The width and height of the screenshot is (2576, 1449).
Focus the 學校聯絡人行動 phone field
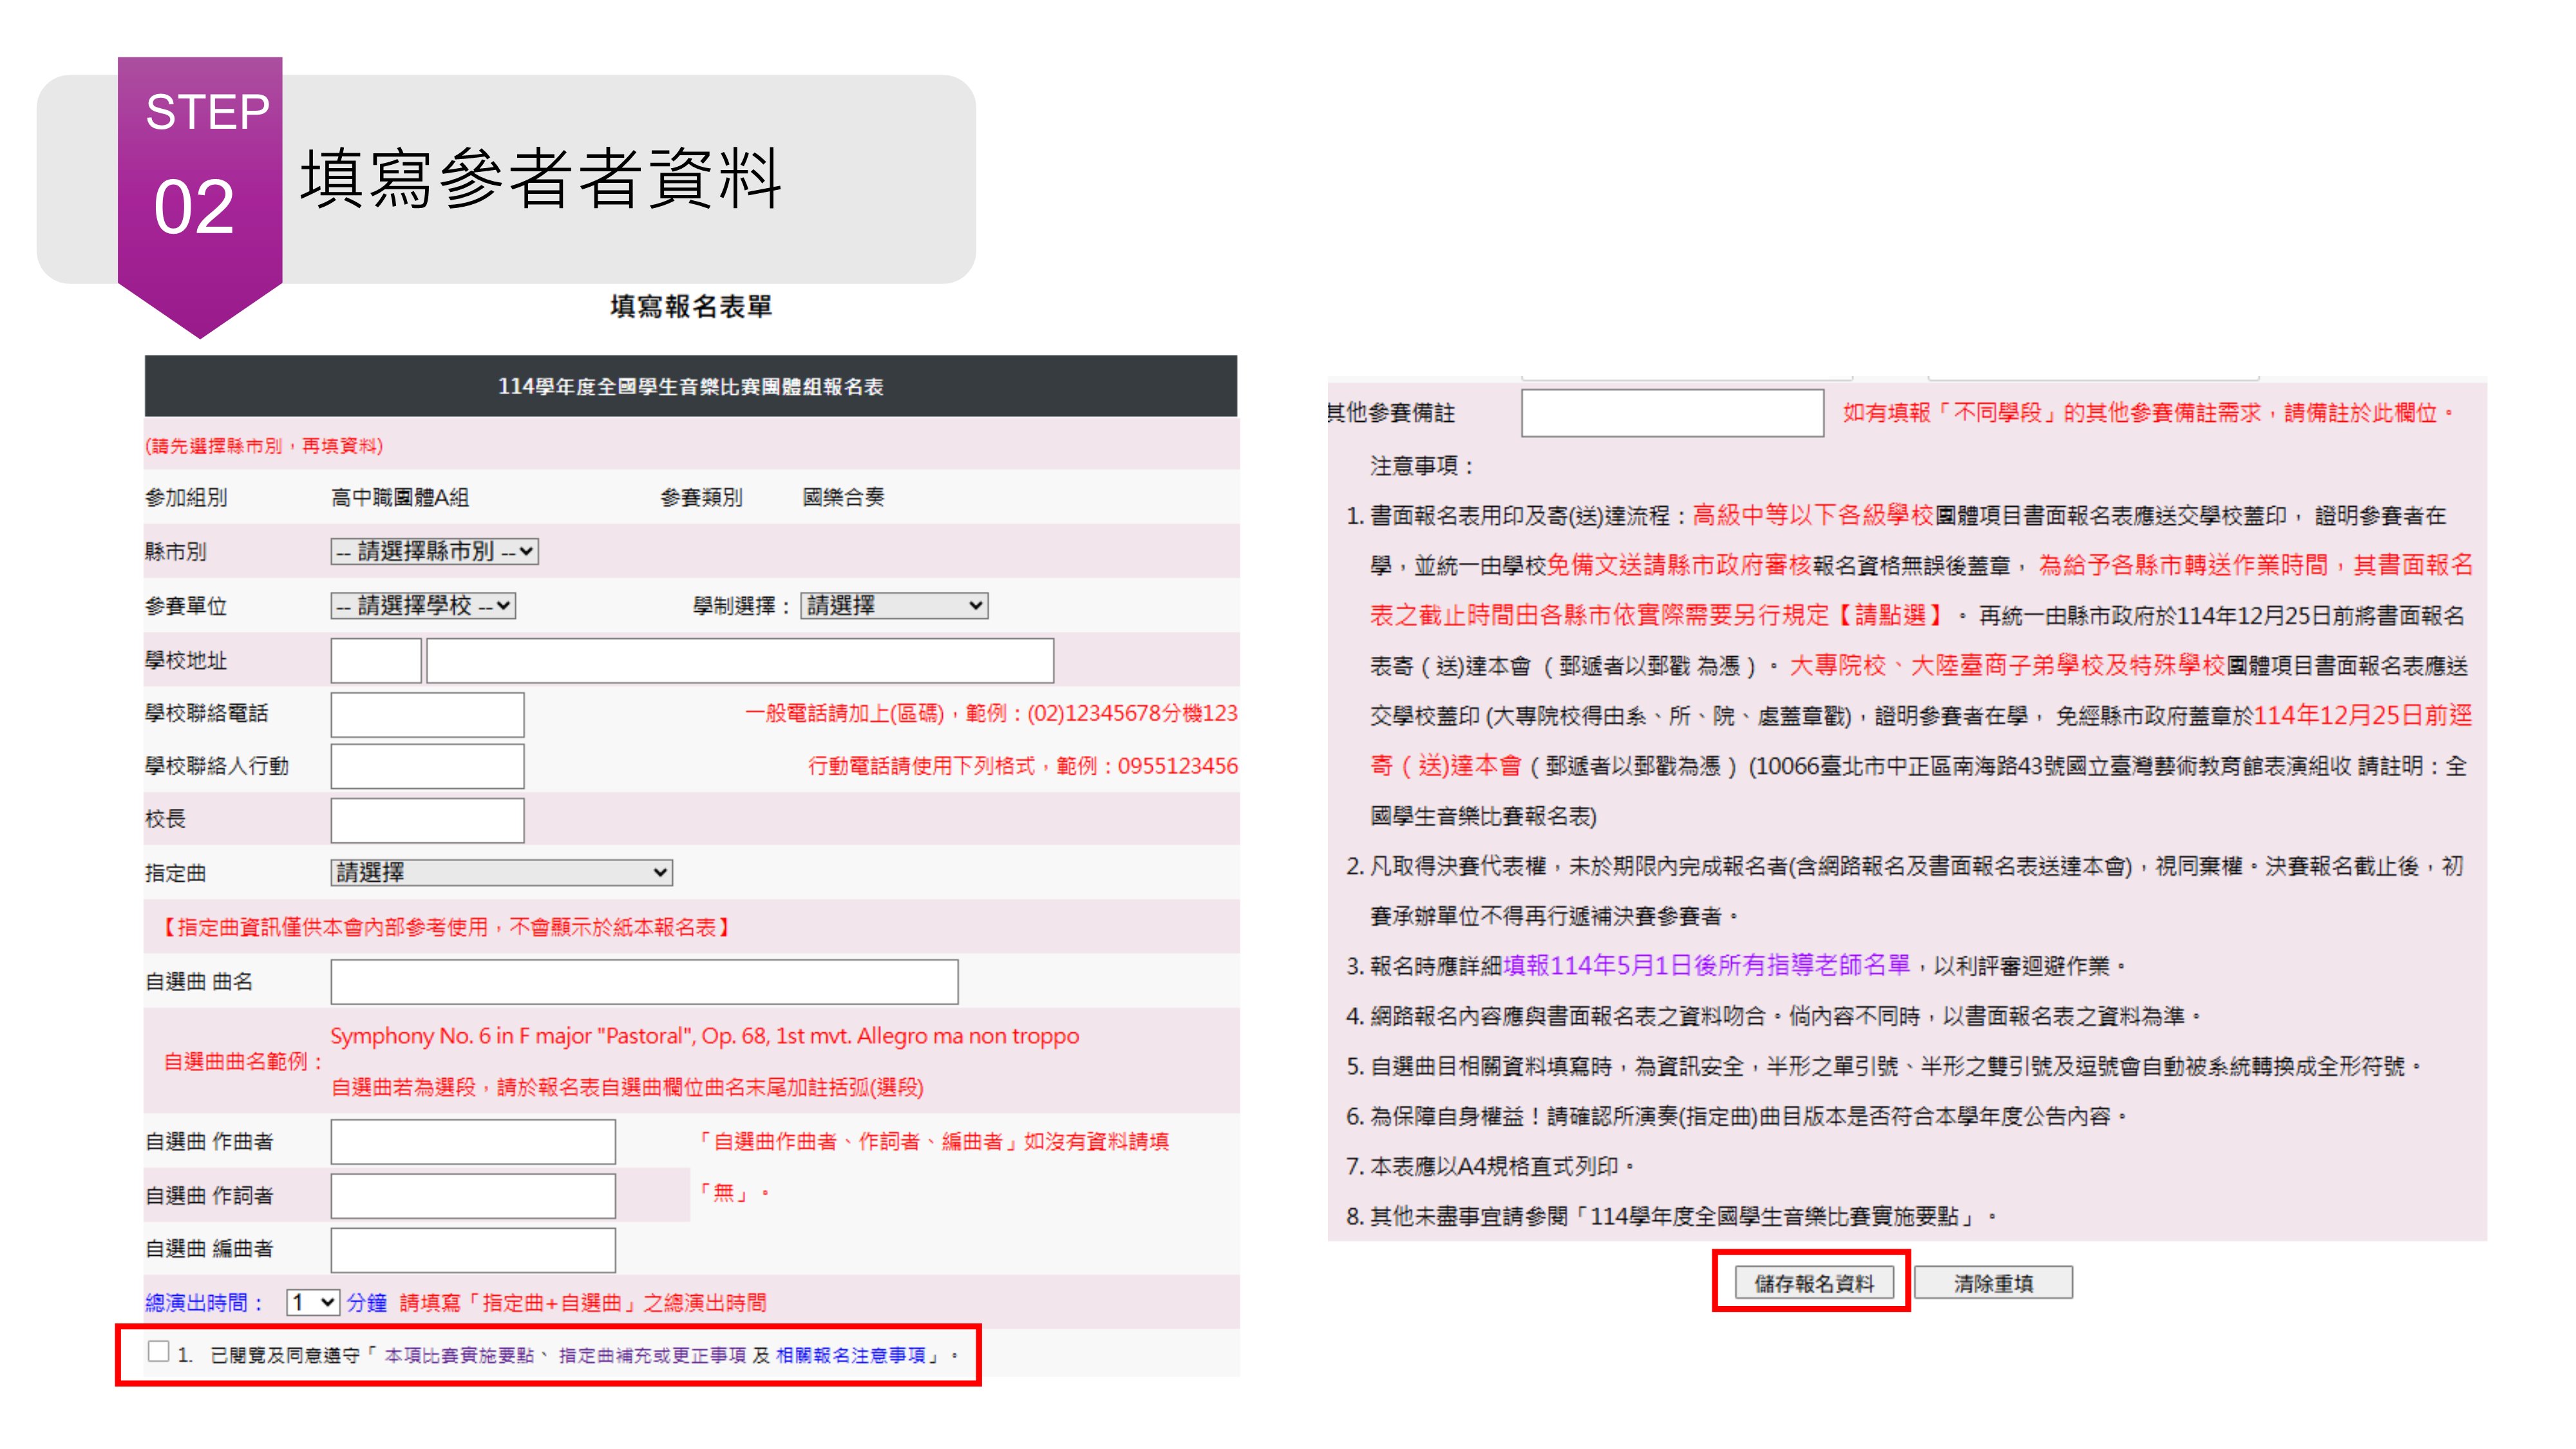pyautogui.click(x=427, y=767)
